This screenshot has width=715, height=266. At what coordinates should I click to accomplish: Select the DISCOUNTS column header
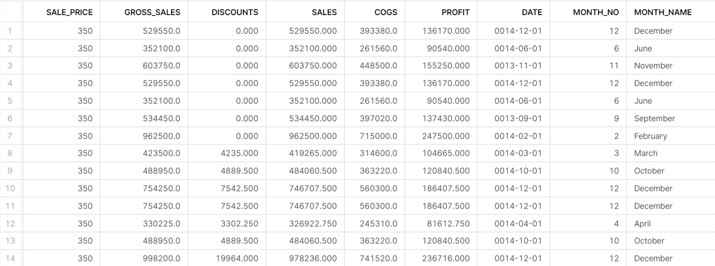pos(234,12)
